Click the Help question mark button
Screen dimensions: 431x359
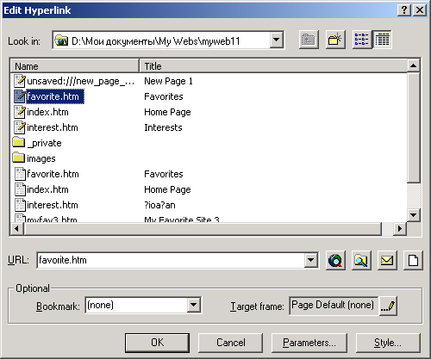(x=404, y=10)
